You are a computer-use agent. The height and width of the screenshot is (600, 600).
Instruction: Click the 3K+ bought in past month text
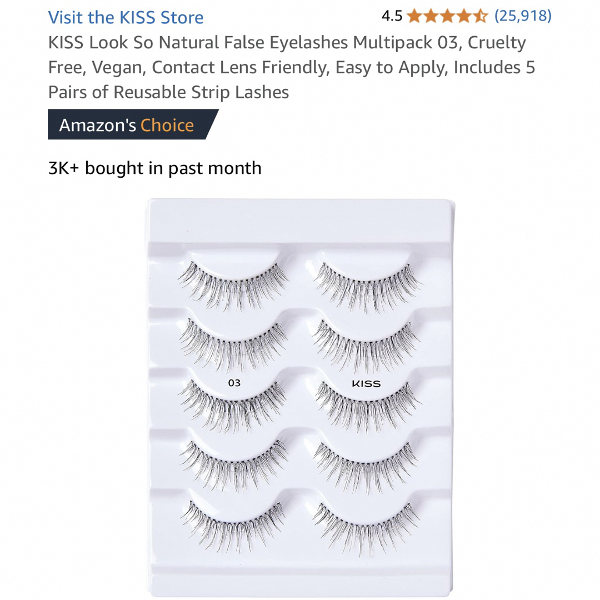click(154, 168)
